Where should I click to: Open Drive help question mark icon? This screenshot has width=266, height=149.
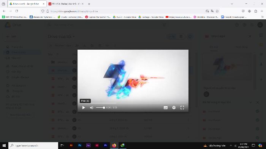pyautogui.click(x=237, y=25)
